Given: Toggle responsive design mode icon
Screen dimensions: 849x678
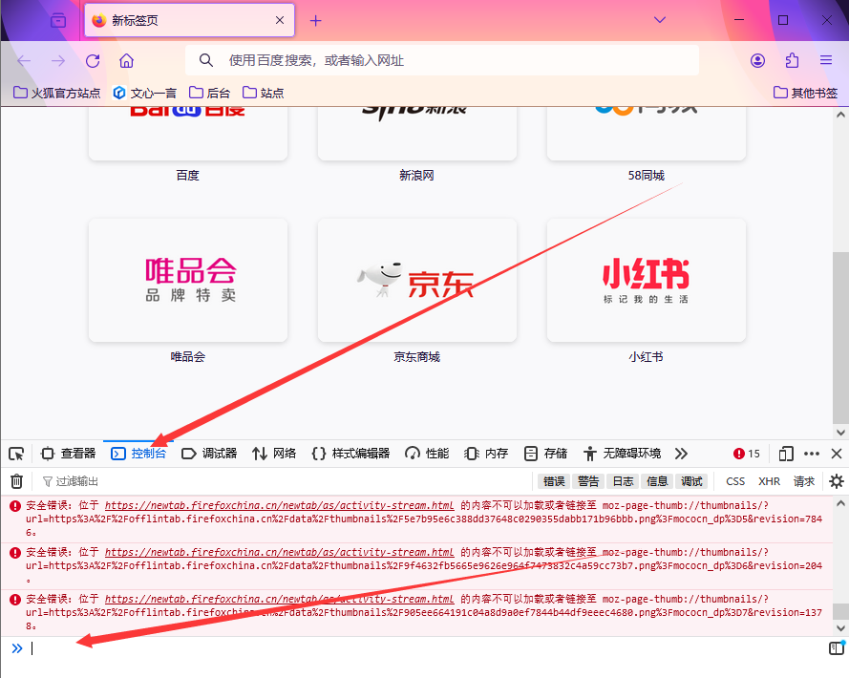Looking at the screenshot, I should coord(786,454).
